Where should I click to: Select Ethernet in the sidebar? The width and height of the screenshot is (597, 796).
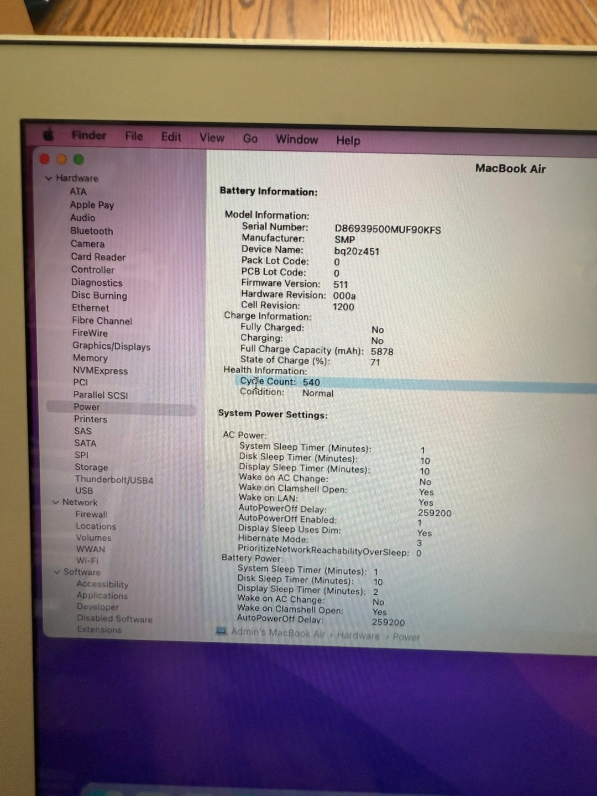[x=91, y=308]
